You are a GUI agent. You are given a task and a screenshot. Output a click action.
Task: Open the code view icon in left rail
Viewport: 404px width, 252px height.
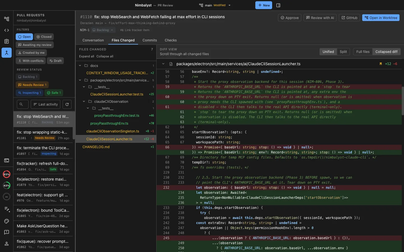click(6, 30)
